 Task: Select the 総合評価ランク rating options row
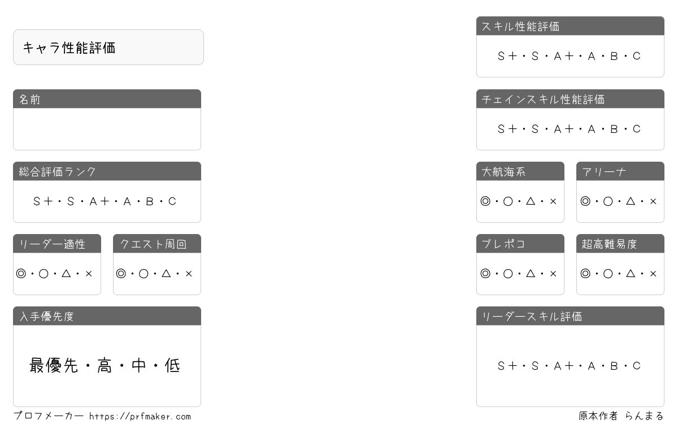click(x=105, y=201)
